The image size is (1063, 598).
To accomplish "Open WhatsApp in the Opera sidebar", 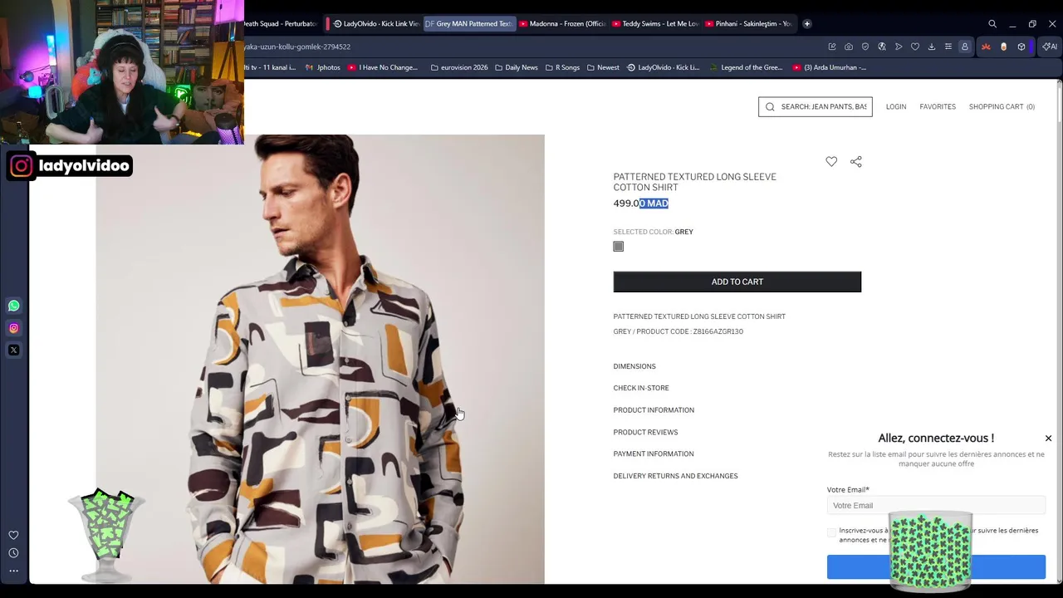I will (13, 306).
